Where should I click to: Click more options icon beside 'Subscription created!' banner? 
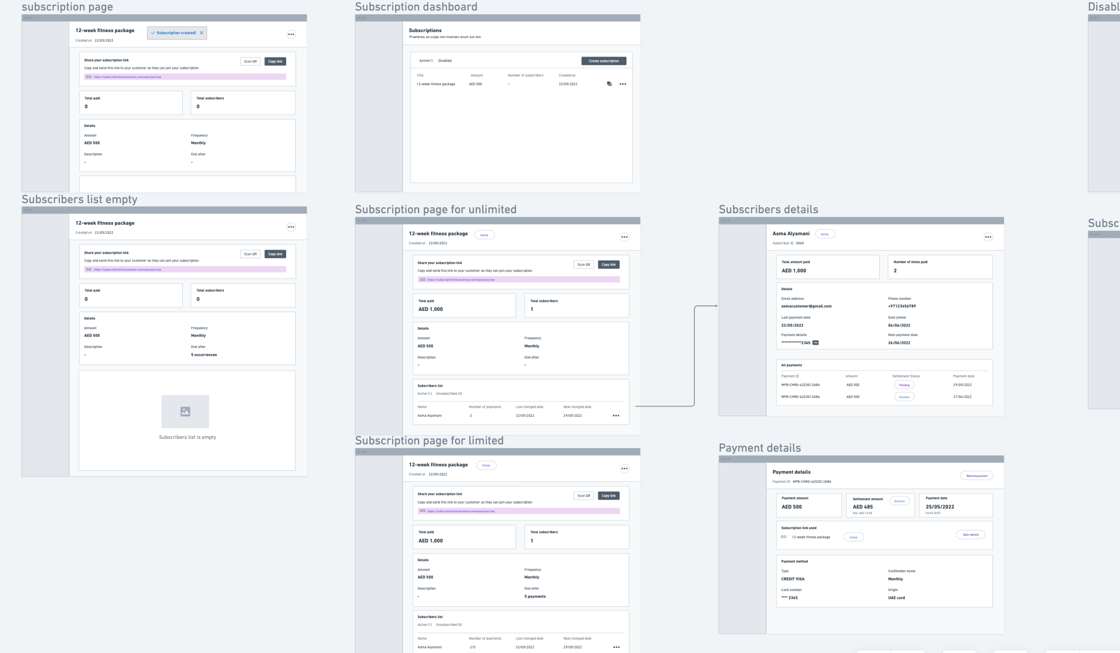coord(291,34)
